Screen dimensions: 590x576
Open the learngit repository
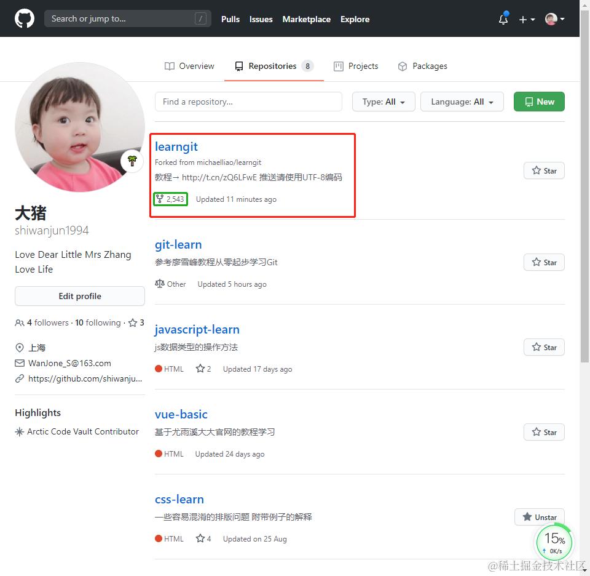(x=176, y=146)
